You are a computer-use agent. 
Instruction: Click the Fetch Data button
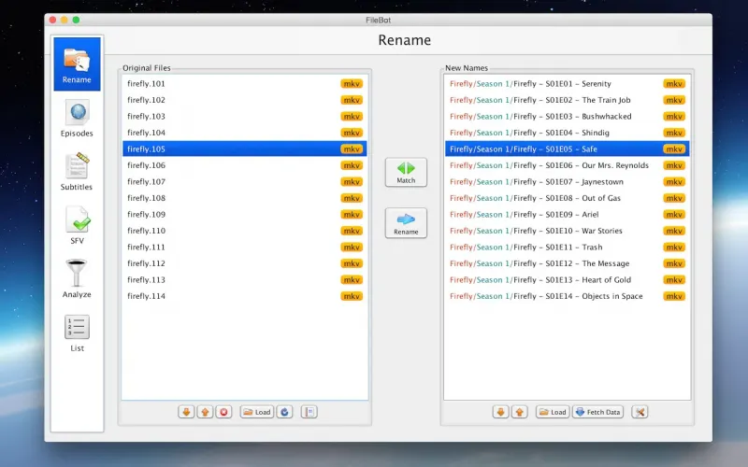pos(597,412)
